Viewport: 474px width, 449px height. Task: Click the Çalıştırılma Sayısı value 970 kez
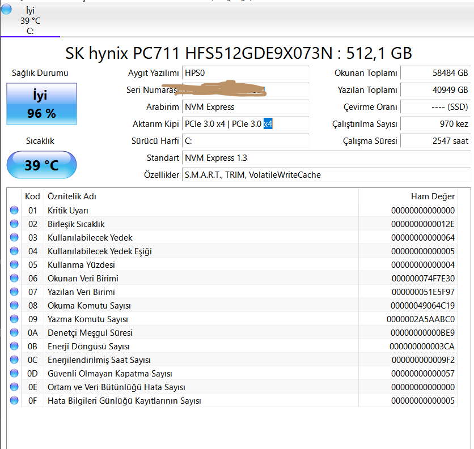point(435,124)
